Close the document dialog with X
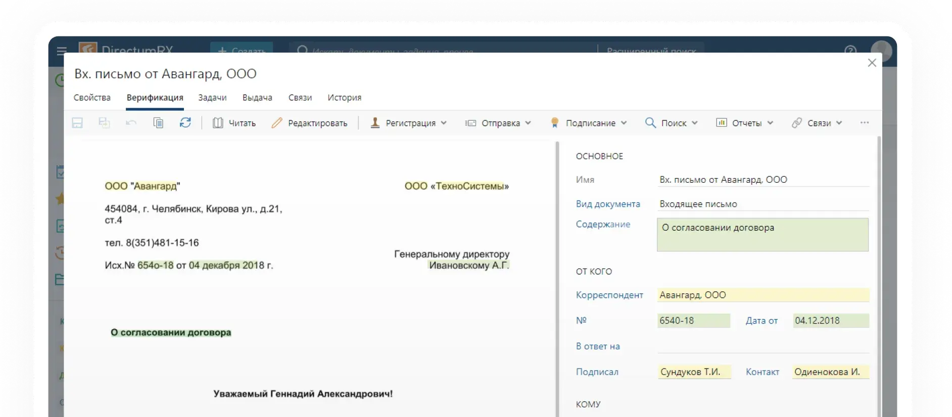Screen dimensions: 952x417 coord(872,63)
